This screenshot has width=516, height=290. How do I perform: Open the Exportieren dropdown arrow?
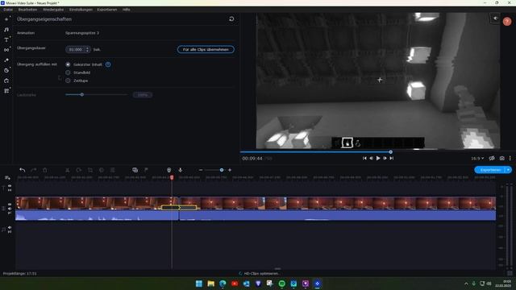click(x=509, y=170)
